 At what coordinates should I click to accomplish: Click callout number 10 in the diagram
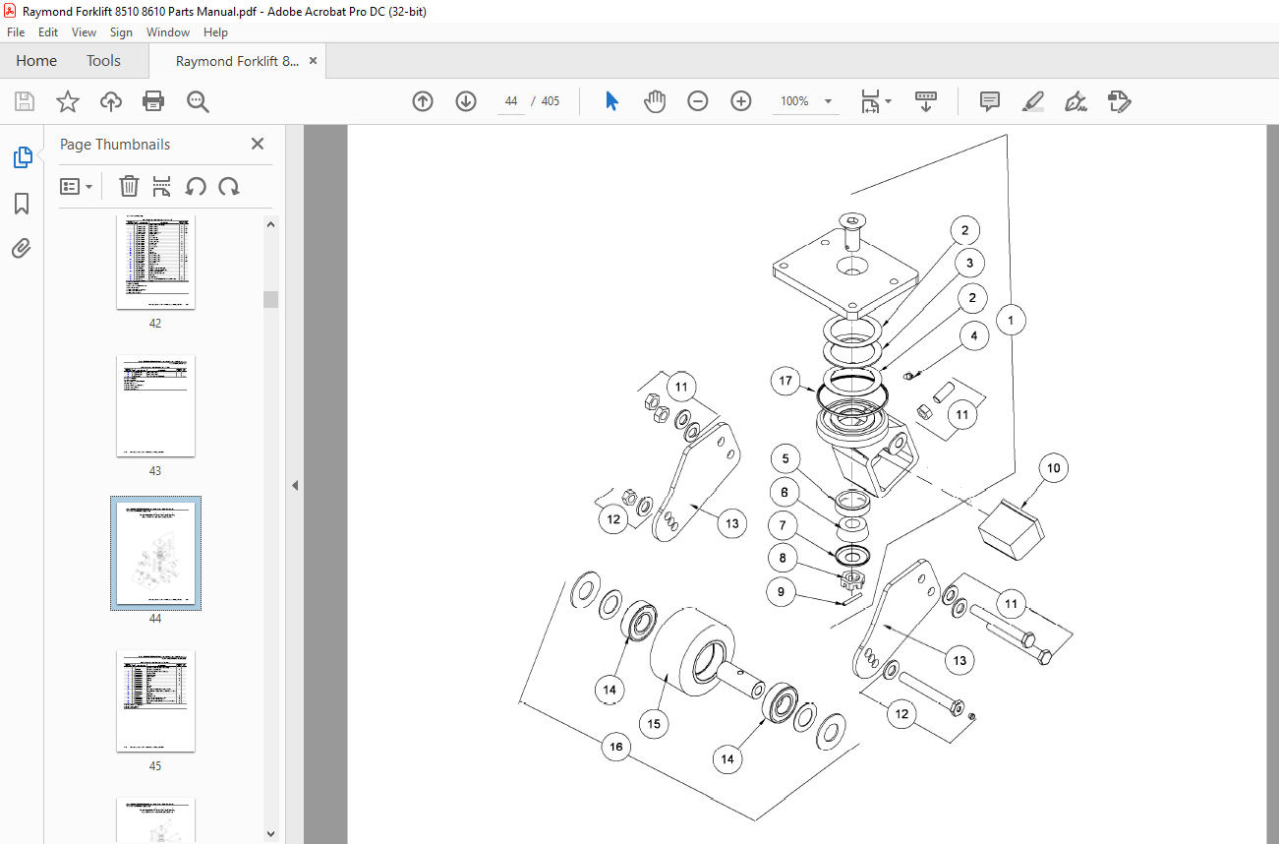(x=1053, y=468)
